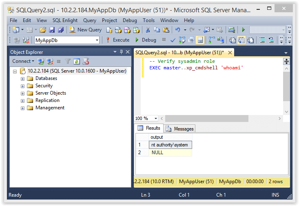This screenshot has height=206, width=299.
Task: Close the SQLQuery2.sql tab
Action: click(230, 53)
